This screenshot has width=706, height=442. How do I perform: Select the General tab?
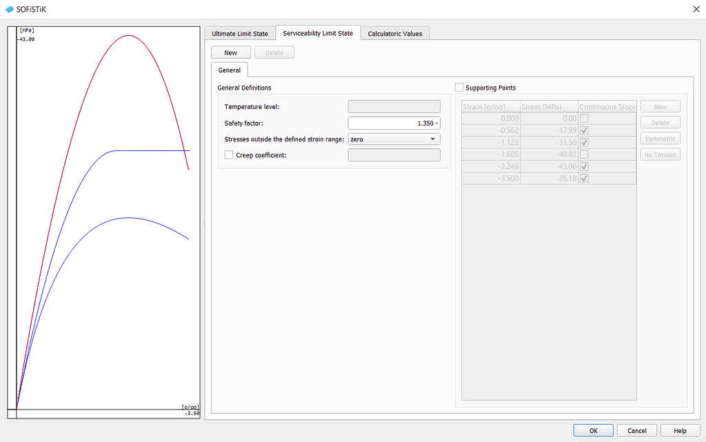(x=230, y=70)
